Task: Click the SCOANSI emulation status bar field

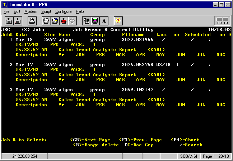Action: (188, 156)
